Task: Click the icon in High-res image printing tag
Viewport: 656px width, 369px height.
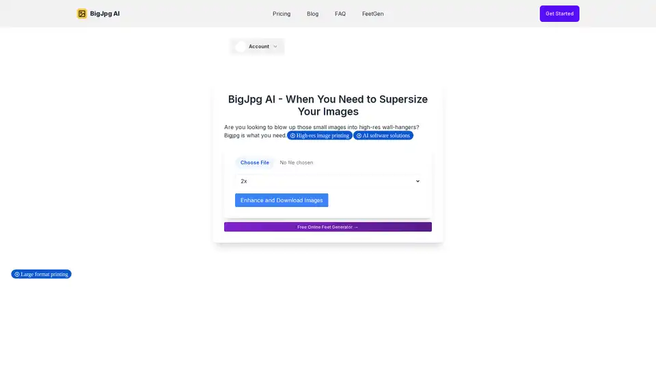Action: tap(292, 136)
